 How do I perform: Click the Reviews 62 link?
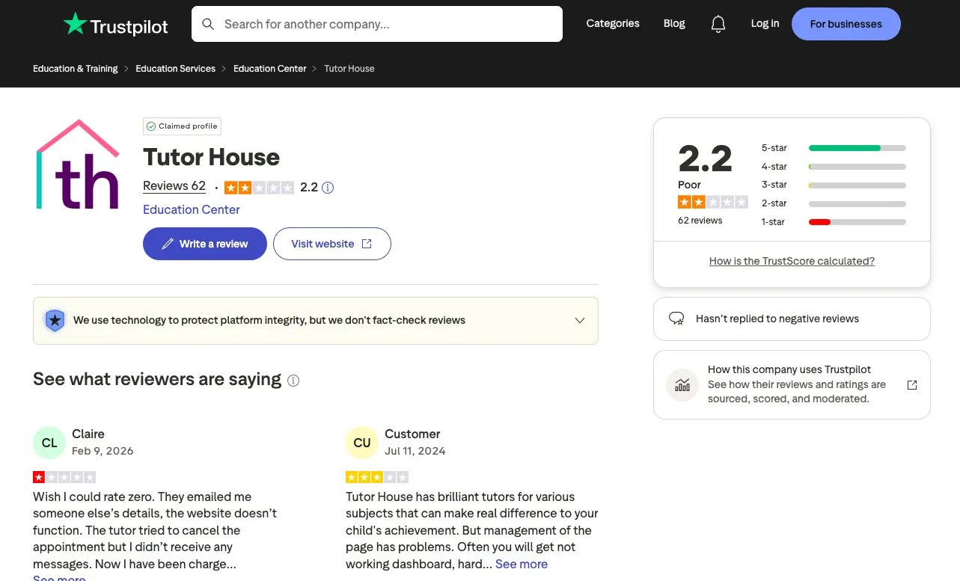pos(174,186)
